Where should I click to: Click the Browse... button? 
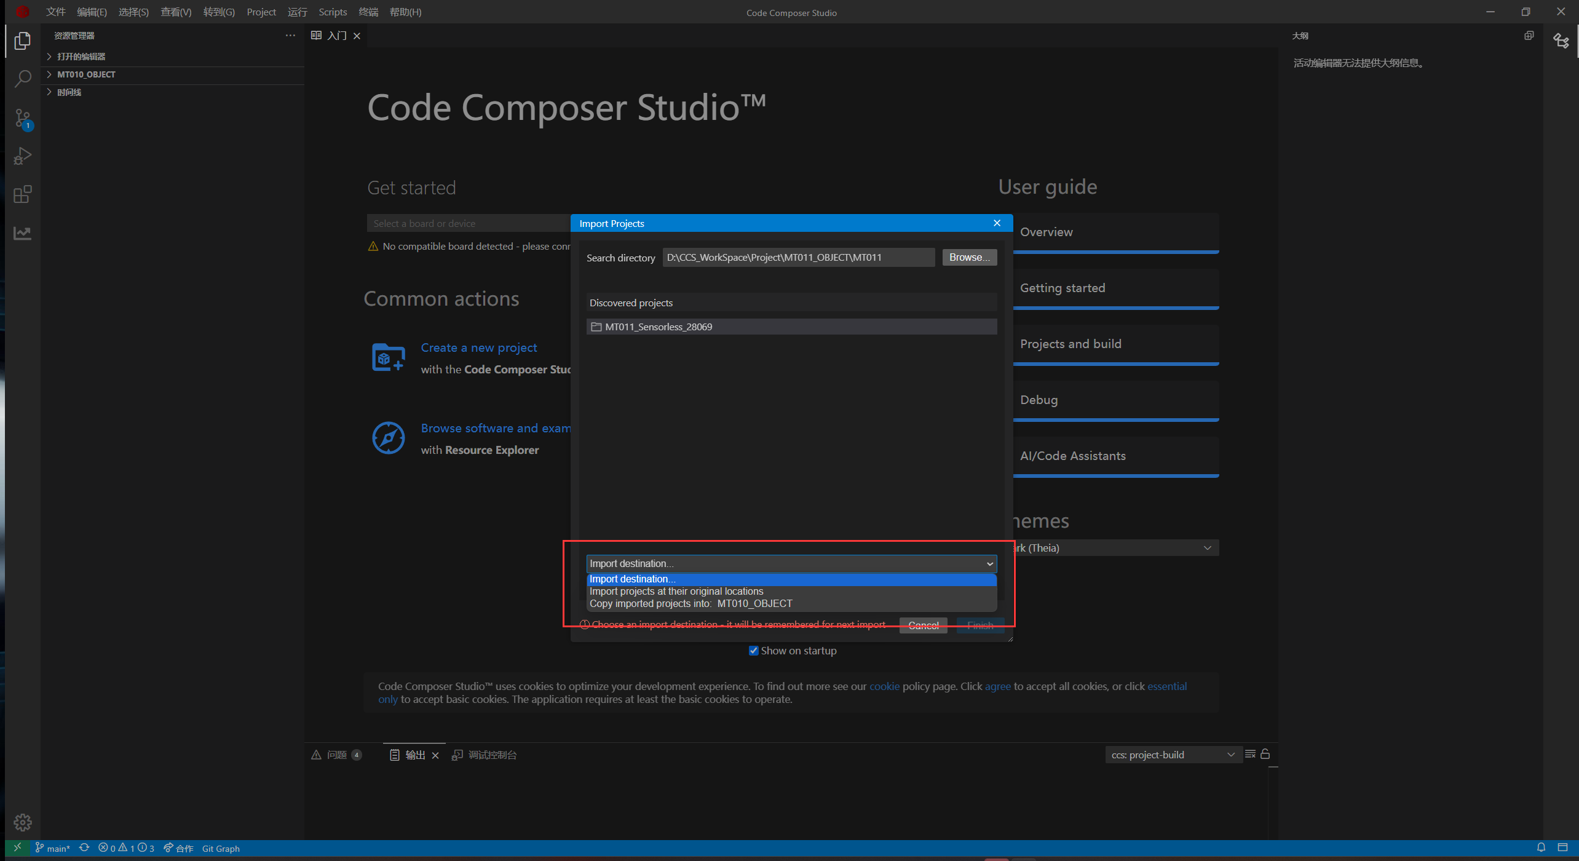[969, 258]
